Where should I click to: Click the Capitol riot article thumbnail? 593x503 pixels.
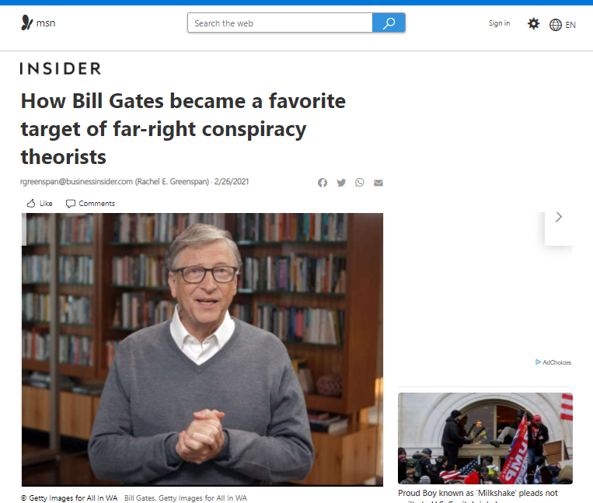485,438
